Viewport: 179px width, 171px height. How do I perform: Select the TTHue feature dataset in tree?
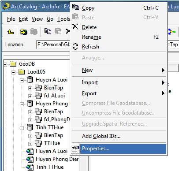point(52,143)
